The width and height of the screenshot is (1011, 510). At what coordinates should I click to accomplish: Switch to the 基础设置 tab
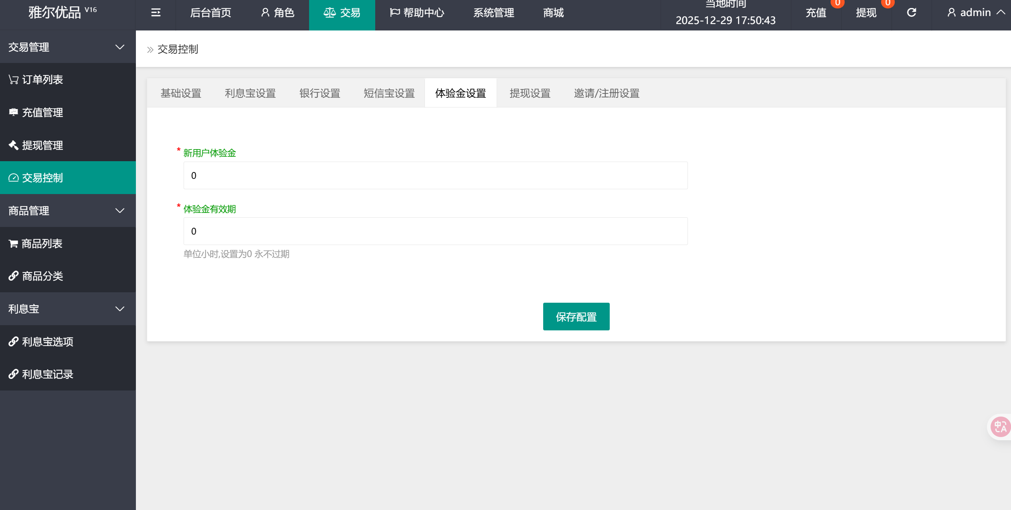pyautogui.click(x=181, y=93)
